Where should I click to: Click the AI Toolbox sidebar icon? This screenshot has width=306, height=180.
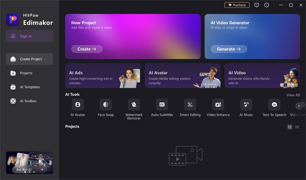(13, 101)
